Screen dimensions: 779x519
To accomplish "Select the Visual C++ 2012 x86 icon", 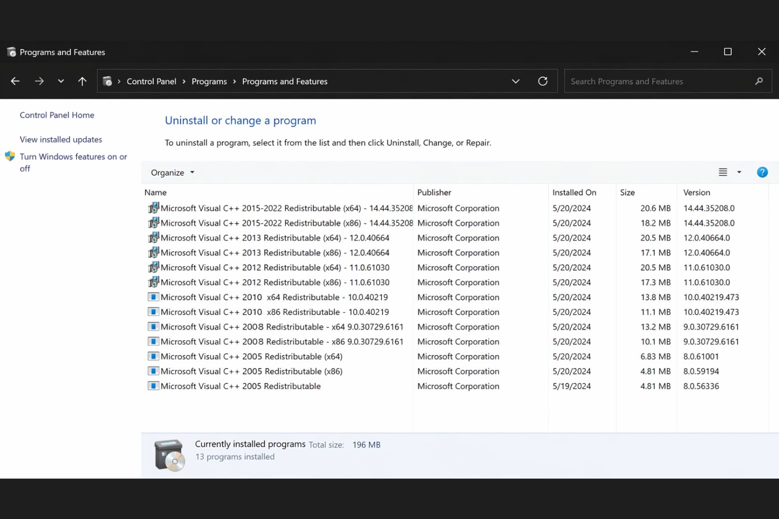I will click(x=153, y=282).
